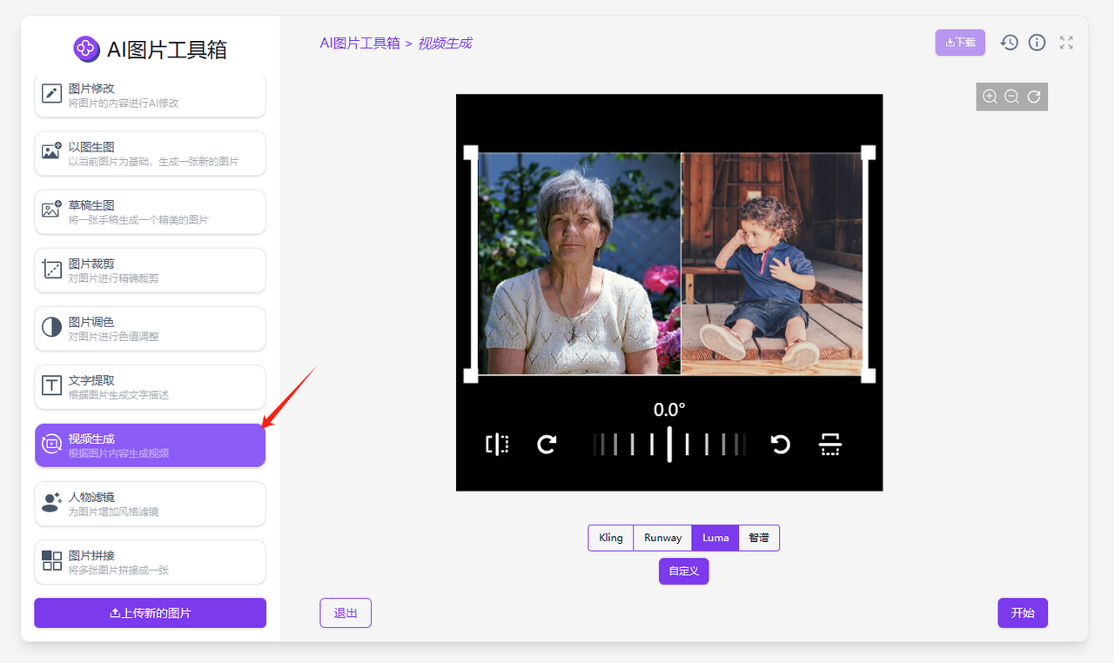Viewport: 1114px width, 663px height.
Task: Flip image vertically icon
Action: (830, 445)
